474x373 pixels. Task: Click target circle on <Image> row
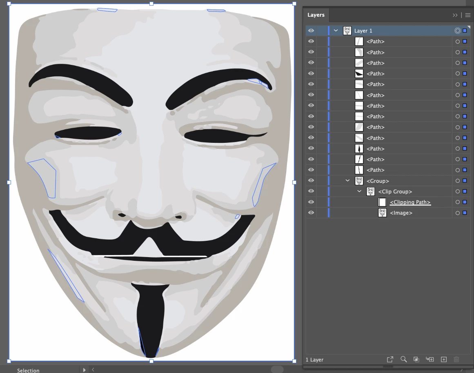(458, 213)
